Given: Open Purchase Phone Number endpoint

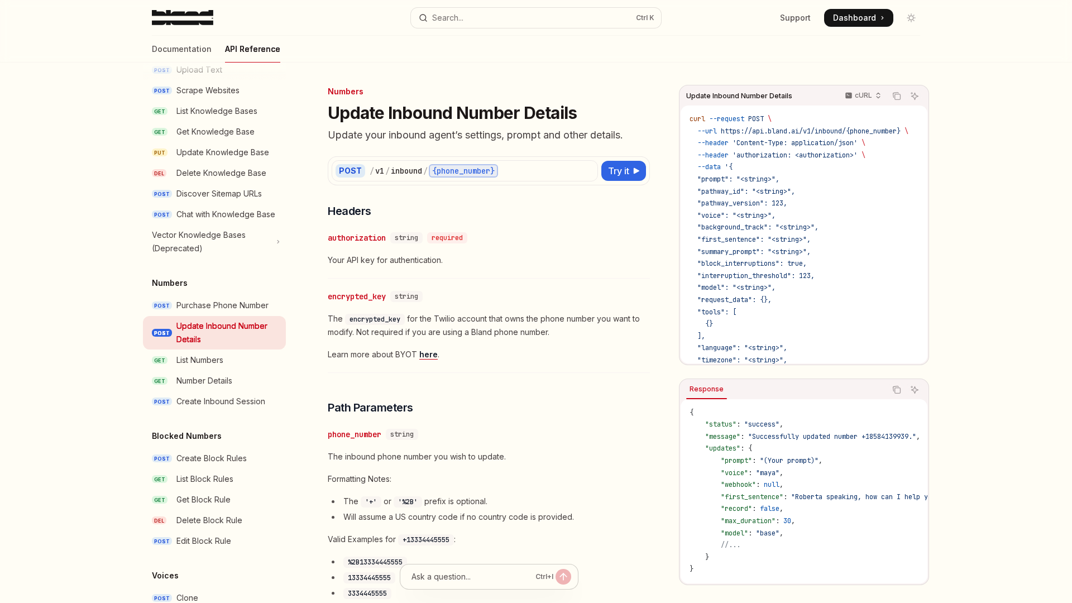Looking at the screenshot, I should tap(222, 305).
